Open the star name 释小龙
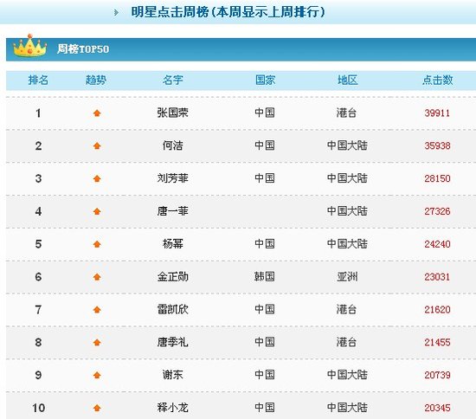This screenshot has width=476, height=419. click(x=173, y=408)
